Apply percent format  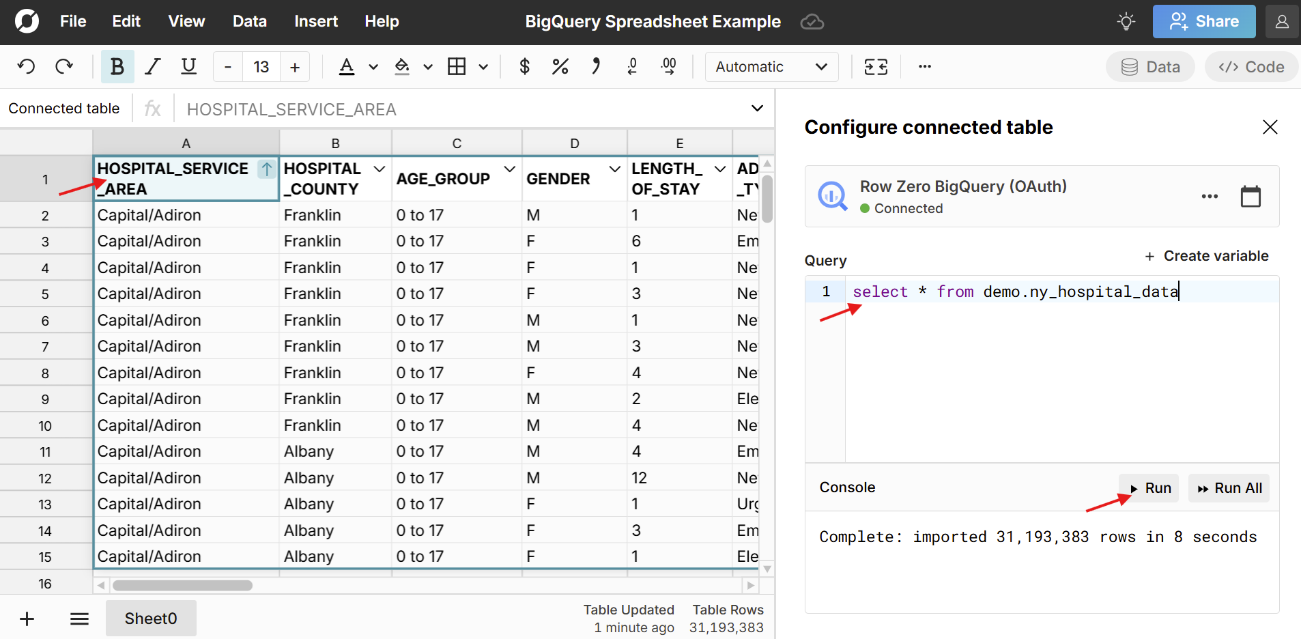560,66
